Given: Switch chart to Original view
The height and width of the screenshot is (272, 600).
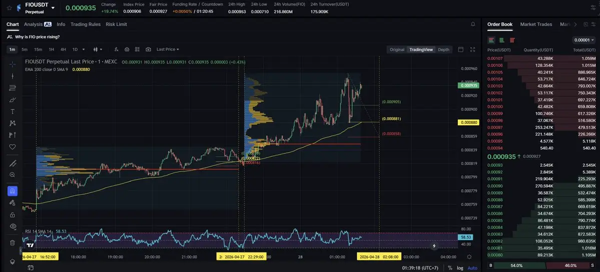Looking at the screenshot, I should click(x=397, y=49).
